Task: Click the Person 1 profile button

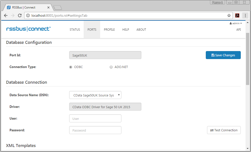Action: tap(217, 2)
